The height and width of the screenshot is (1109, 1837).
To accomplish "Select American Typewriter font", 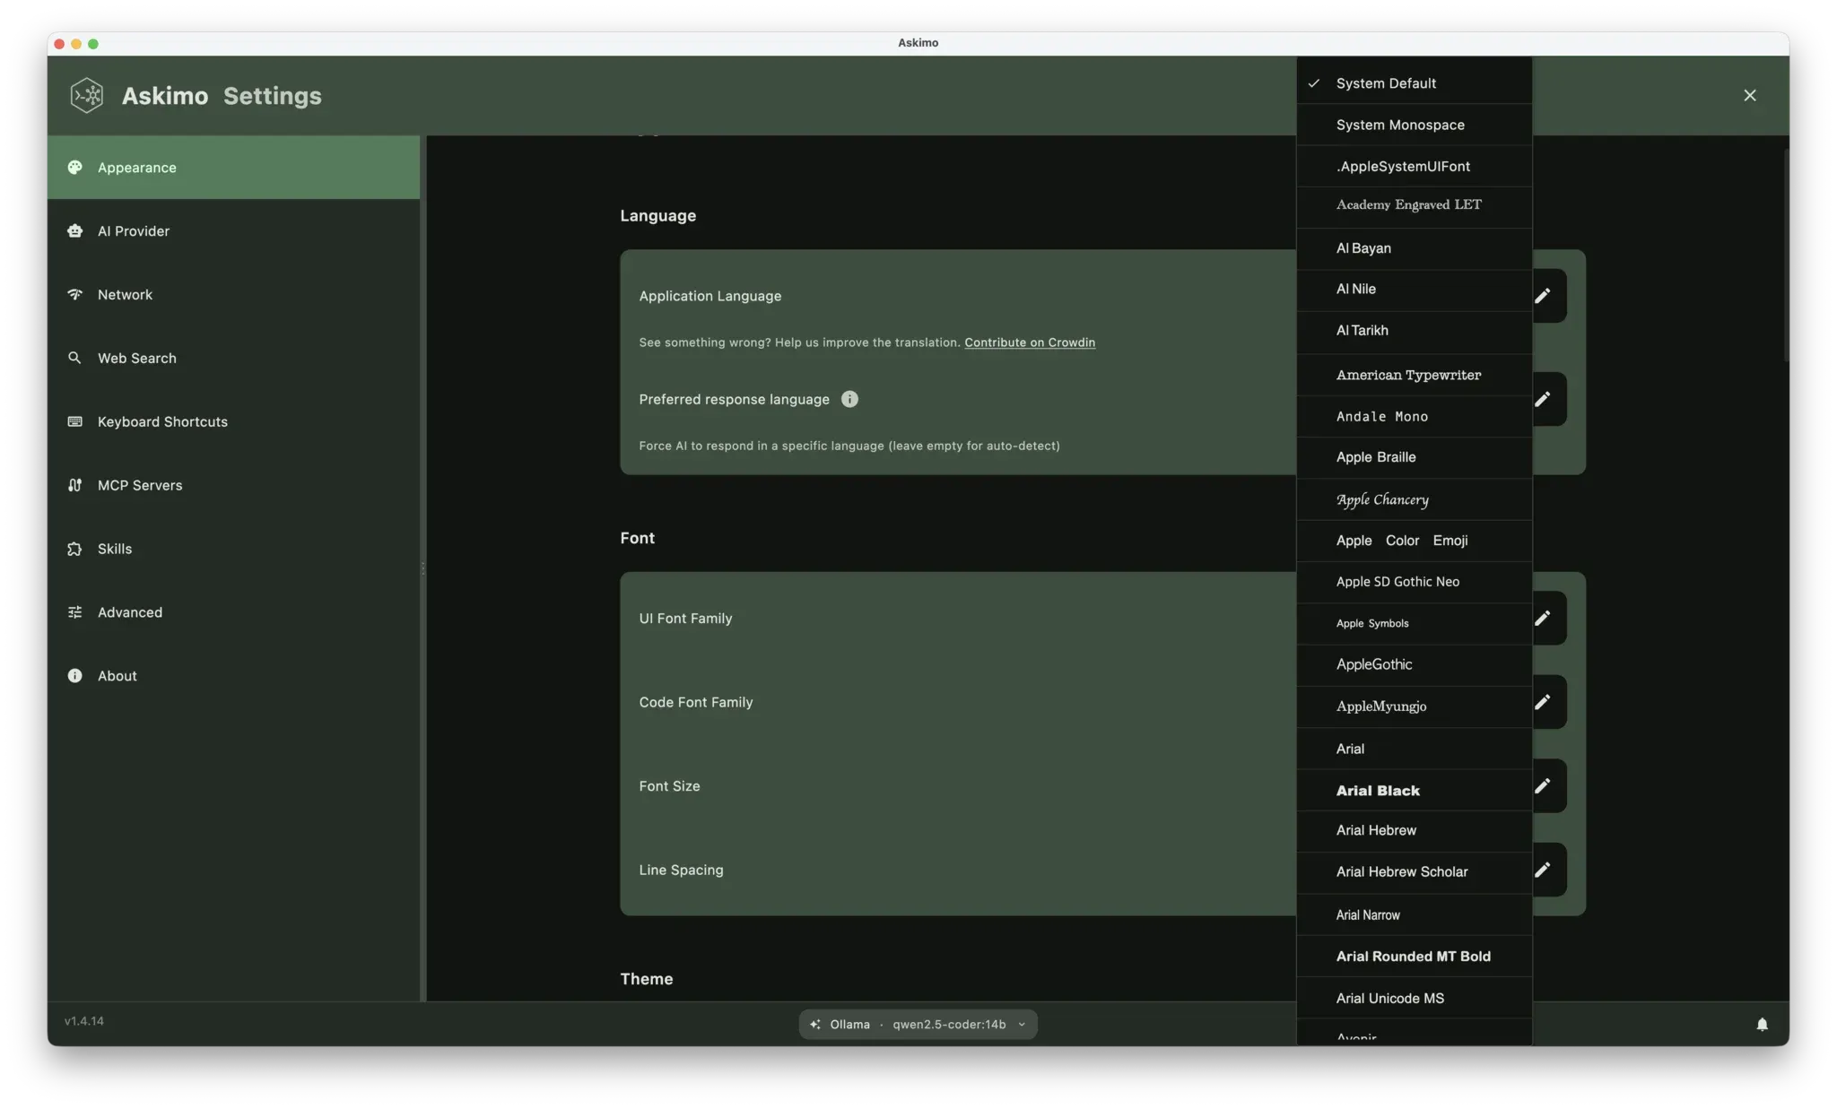I will click(x=1415, y=375).
